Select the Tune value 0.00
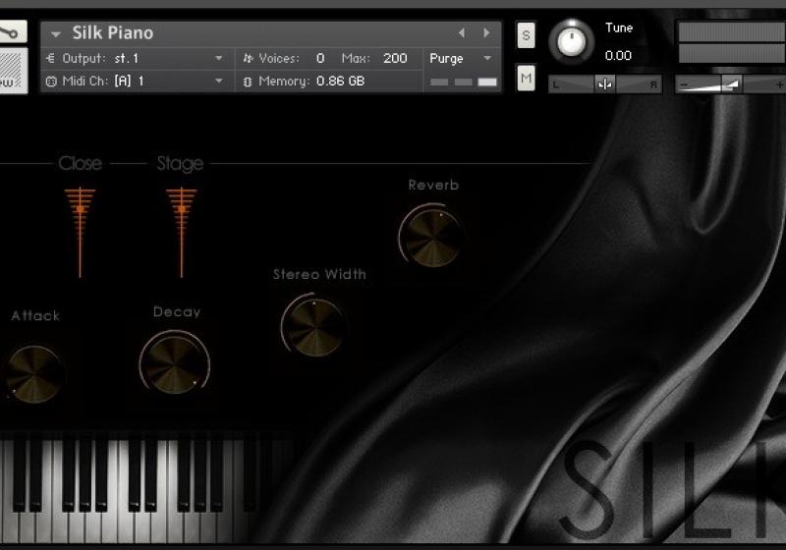 pyautogui.click(x=618, y=56)
